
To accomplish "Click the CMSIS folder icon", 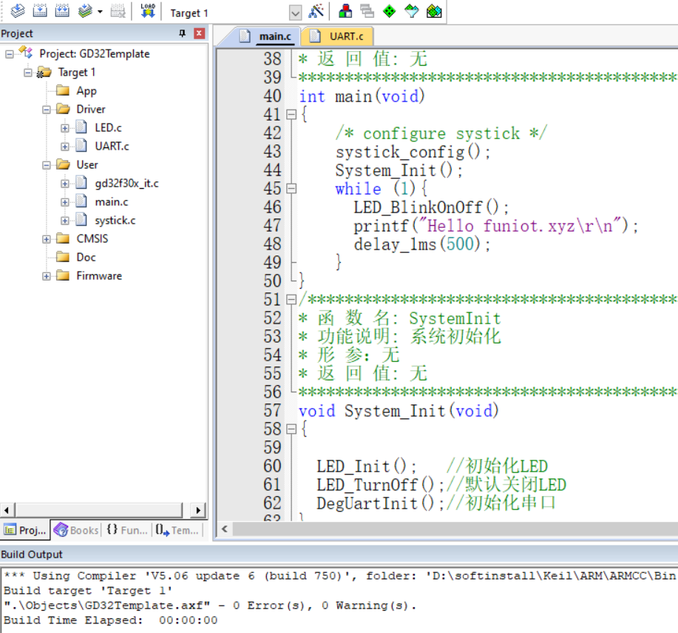I will [x=63, y=238].
